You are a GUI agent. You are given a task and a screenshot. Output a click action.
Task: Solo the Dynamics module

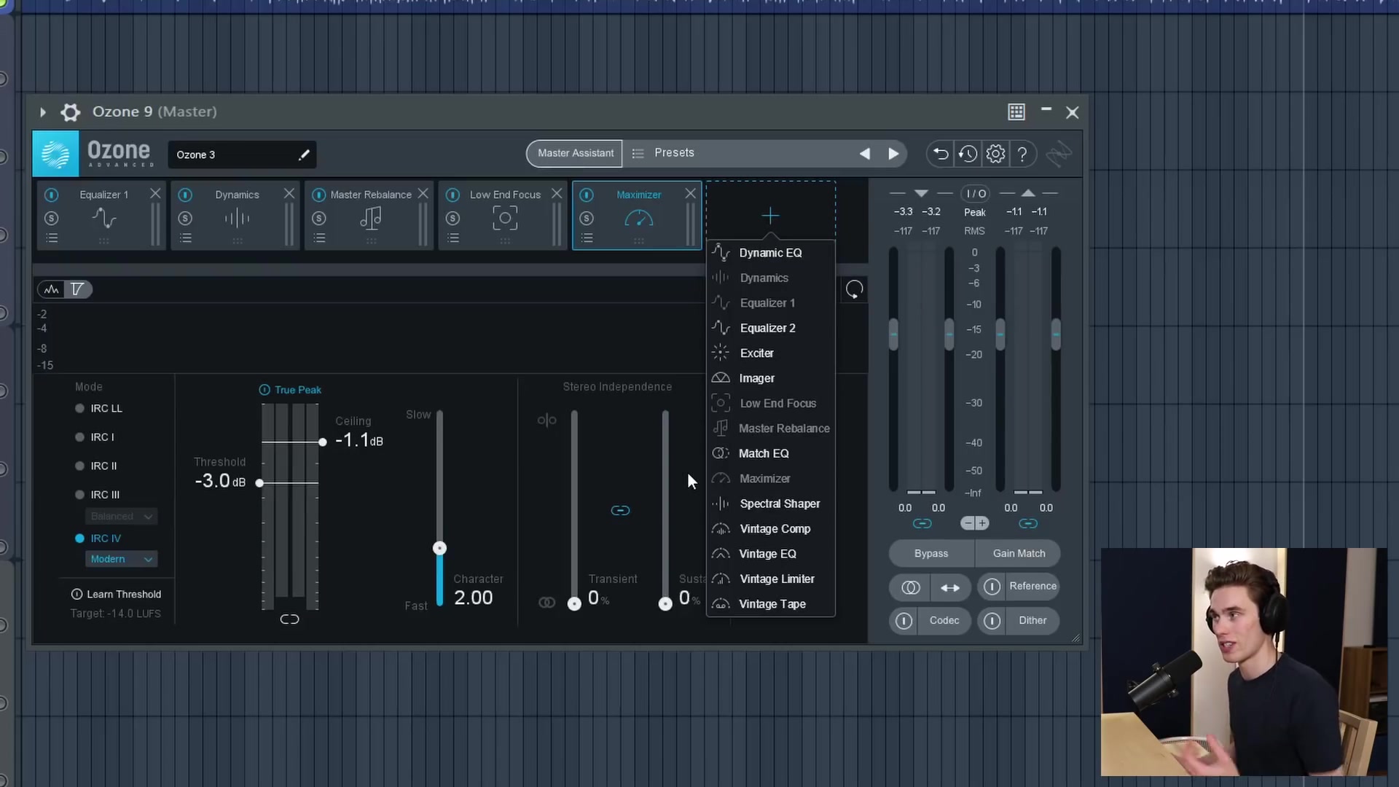185,218
